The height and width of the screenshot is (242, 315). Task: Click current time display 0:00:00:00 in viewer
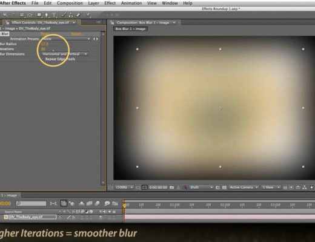point(158,188)
